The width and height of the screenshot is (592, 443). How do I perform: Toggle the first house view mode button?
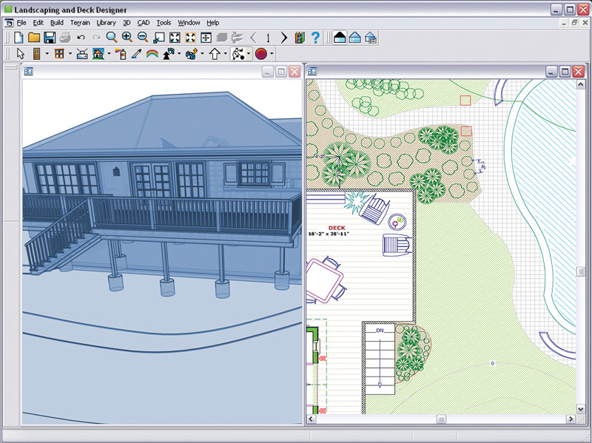[340, 38]
